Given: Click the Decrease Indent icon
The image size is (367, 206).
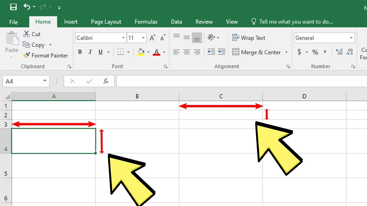Looking at the screenshot, I should coord(211,52).
